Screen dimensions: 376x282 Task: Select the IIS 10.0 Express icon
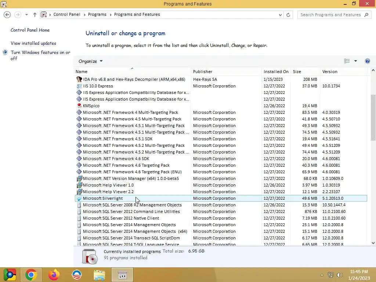coord(79,86)
